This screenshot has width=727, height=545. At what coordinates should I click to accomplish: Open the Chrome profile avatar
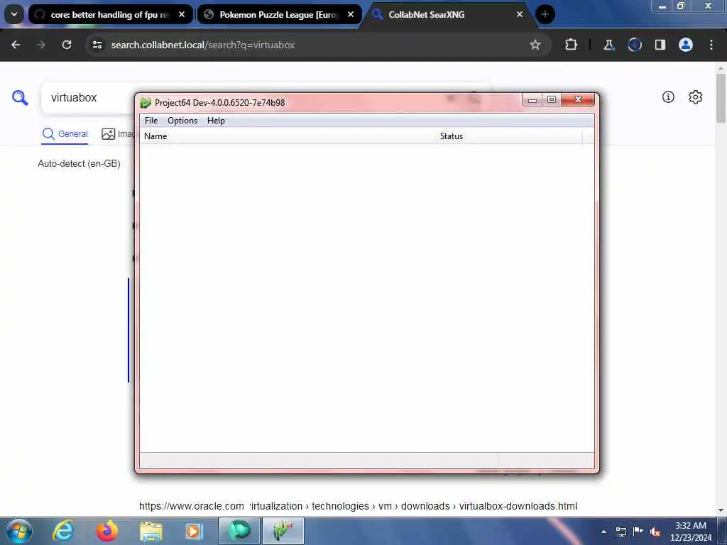pyautogui.click(x=686, y=45)
